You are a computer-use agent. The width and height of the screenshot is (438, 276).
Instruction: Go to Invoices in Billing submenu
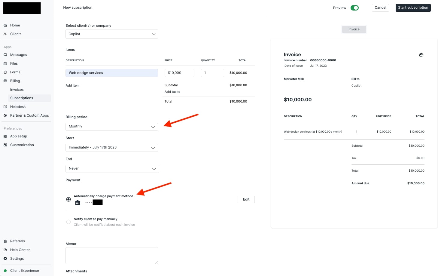click(x=17, y=90)
